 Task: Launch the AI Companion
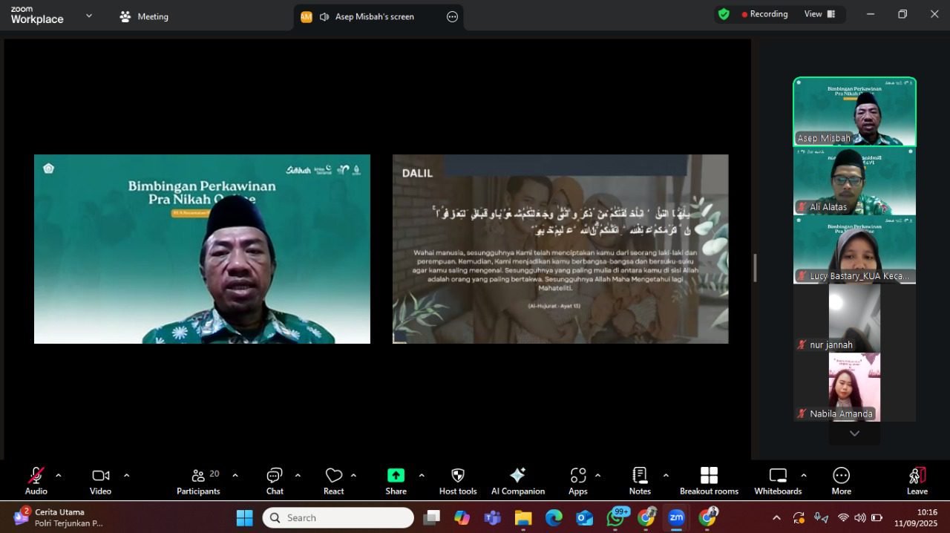[x=517, y=480]
